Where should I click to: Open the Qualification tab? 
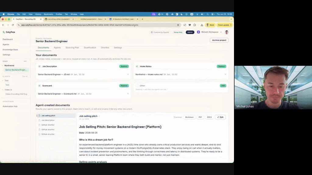coord(90,48)
